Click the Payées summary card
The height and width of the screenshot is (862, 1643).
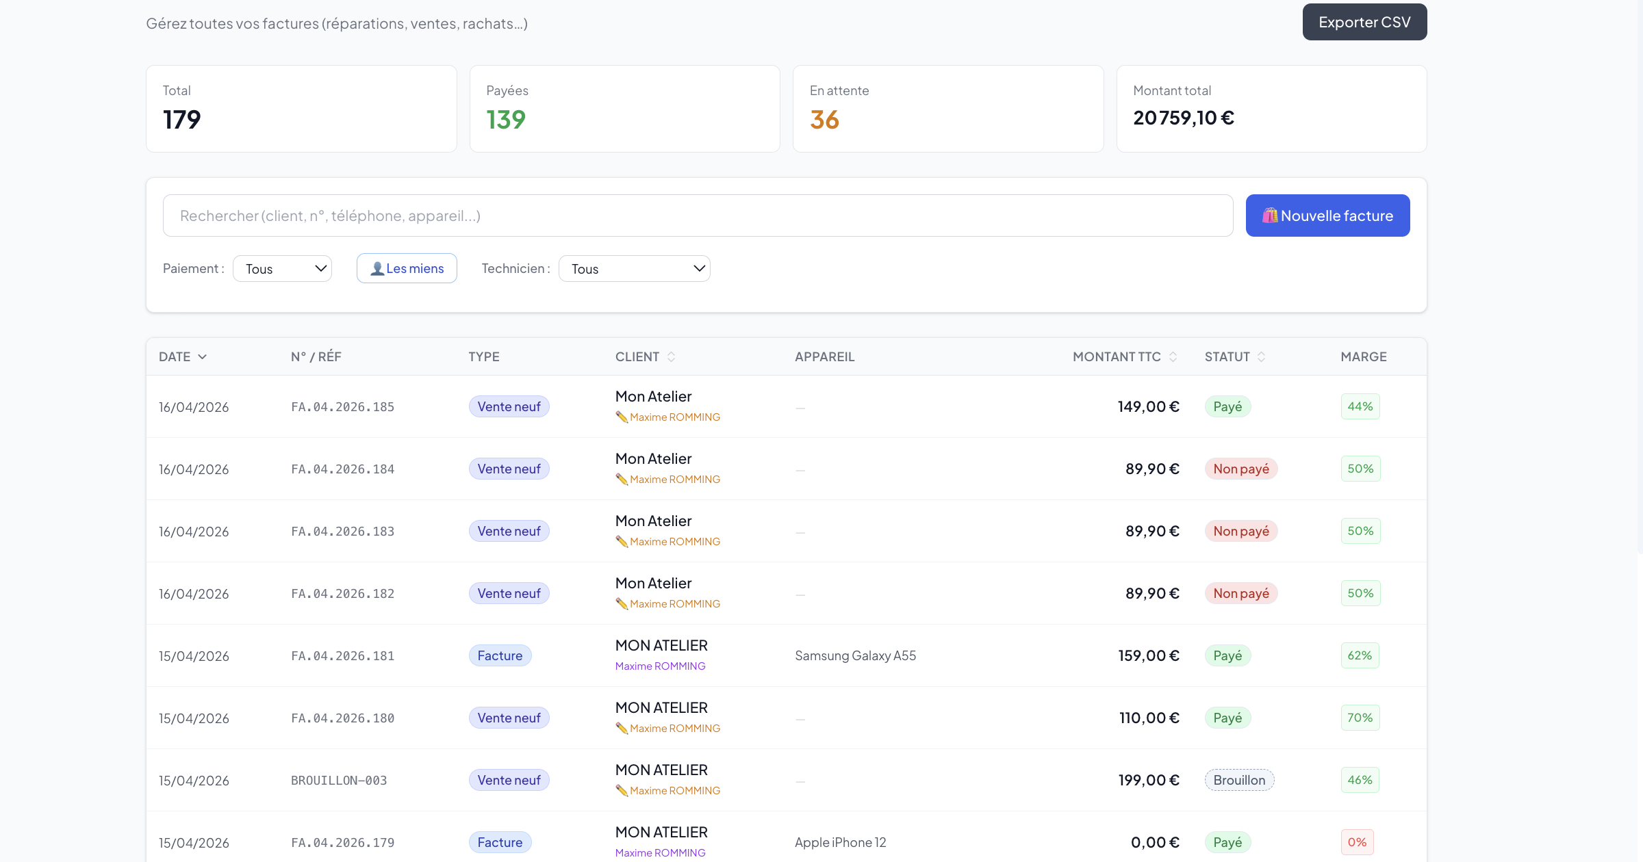pyautogui.click(x=624, y=108)
